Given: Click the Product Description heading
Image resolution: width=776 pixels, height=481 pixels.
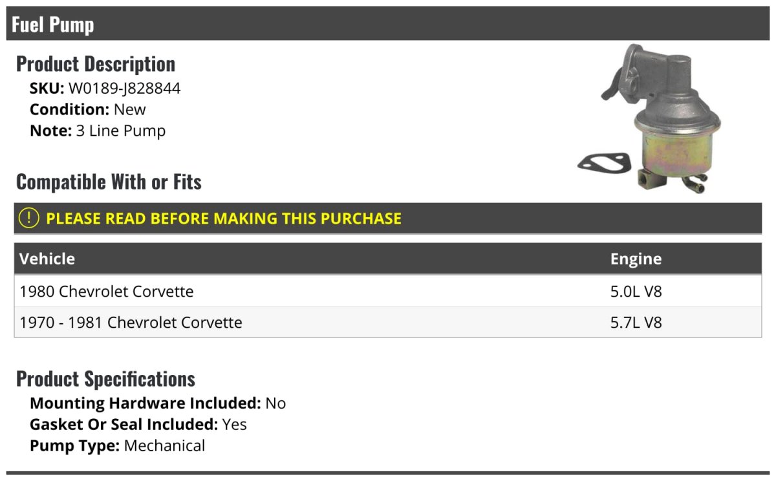Looking at the screenshot, I should (x=96, y=63).
